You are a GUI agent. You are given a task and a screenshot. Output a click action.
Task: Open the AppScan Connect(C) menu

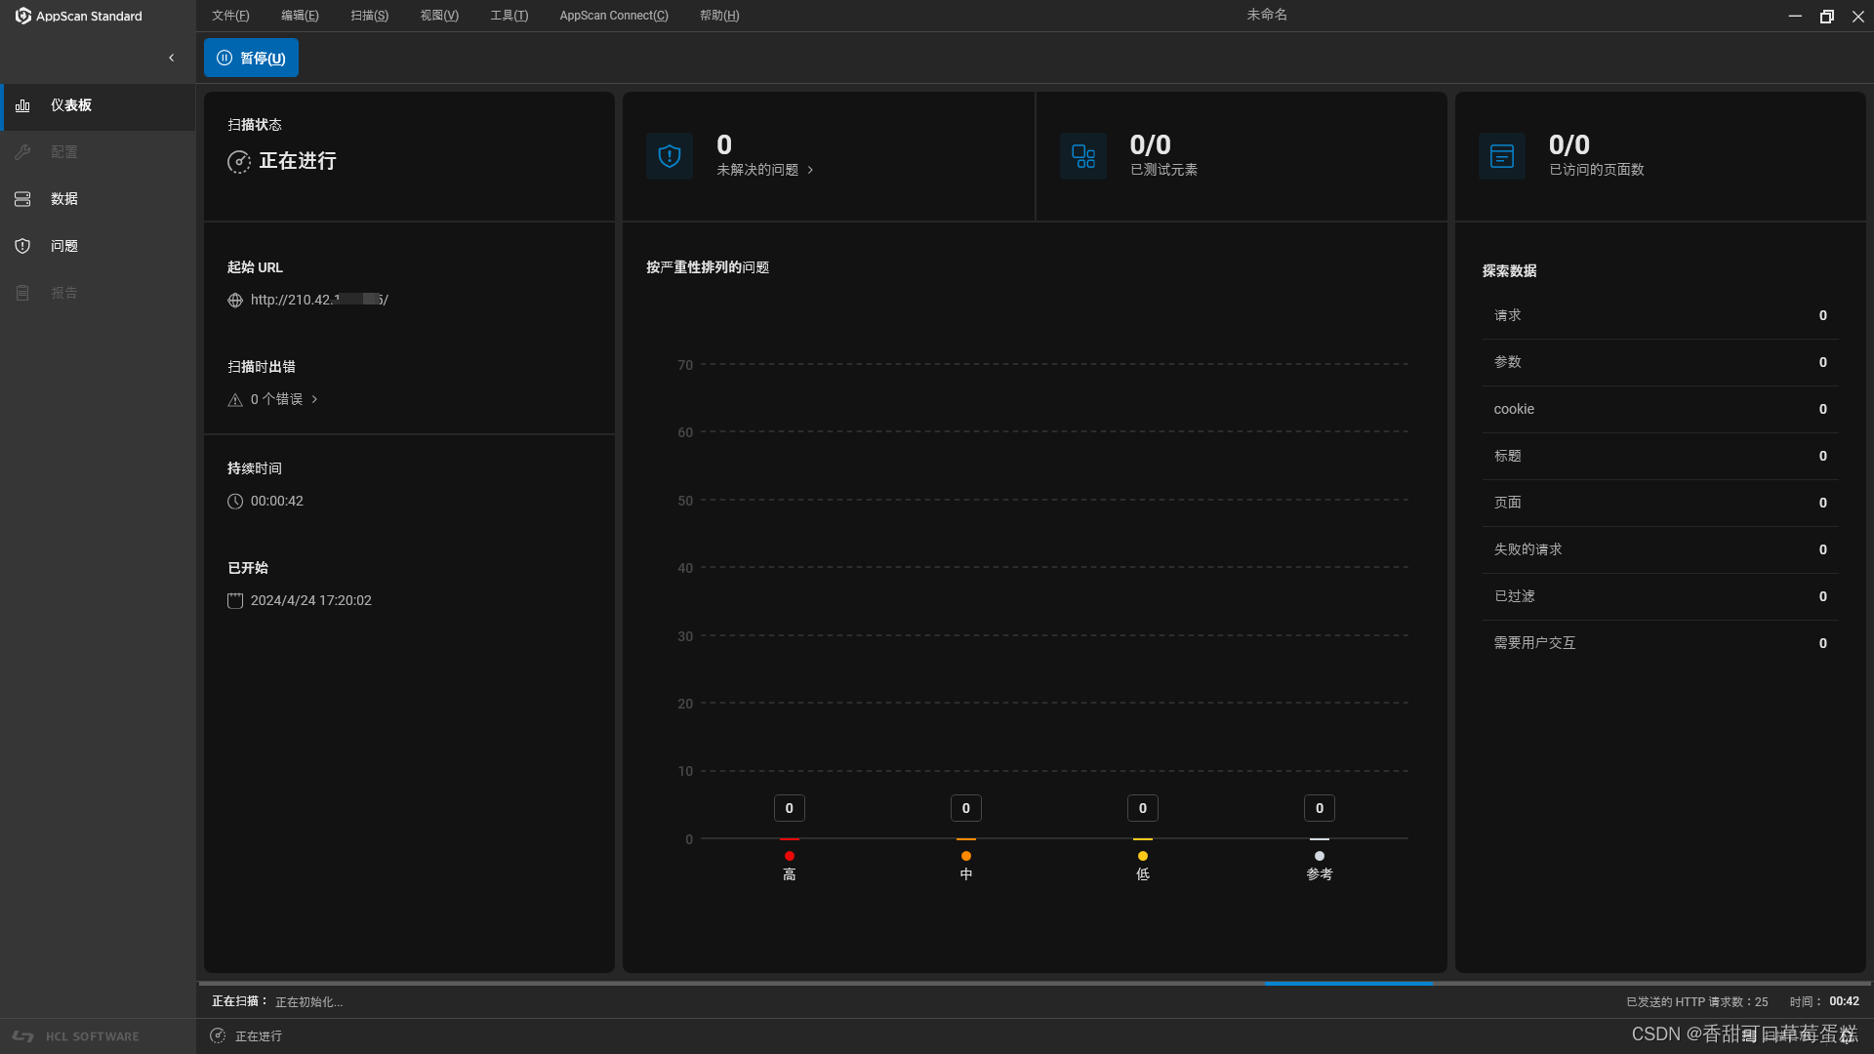[x=614, y=16]
